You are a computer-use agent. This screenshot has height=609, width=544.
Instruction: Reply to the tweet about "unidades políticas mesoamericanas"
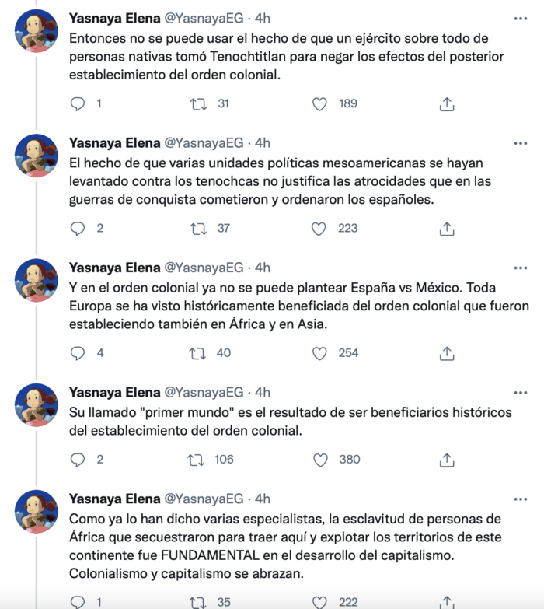tap(77, 228)
